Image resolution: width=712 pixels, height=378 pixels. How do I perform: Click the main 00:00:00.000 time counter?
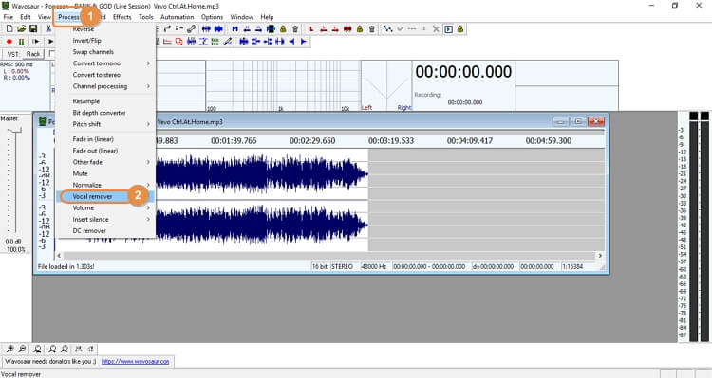pos(463,72)
